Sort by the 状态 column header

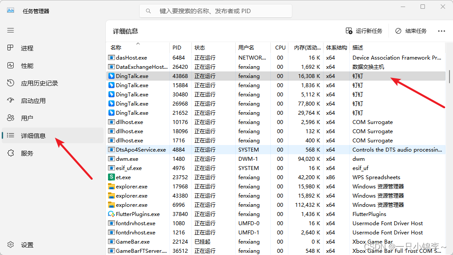pos(213,48)
